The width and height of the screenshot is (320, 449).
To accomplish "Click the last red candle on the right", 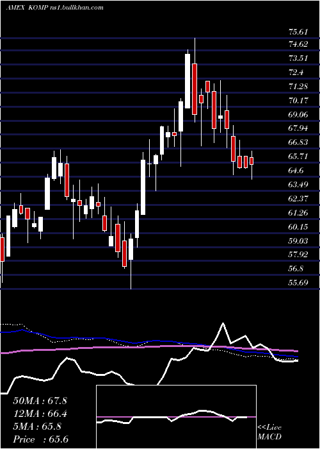I will point(252,161).
